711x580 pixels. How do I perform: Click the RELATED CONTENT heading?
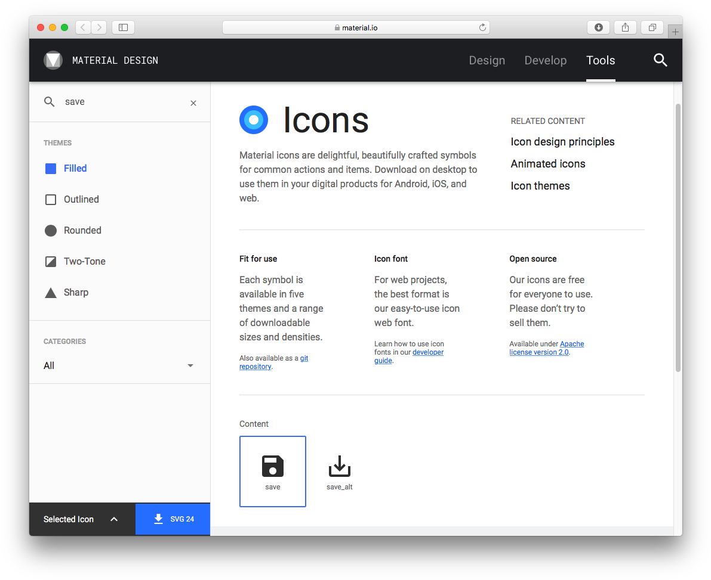(548, 122)
